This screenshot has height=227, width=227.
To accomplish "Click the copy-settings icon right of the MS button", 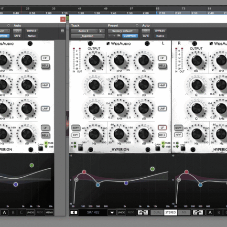I will coord(198,213).
